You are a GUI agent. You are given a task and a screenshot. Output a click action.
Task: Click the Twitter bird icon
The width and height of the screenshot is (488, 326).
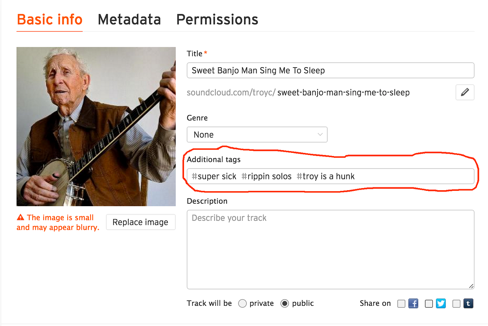(441, 303)
